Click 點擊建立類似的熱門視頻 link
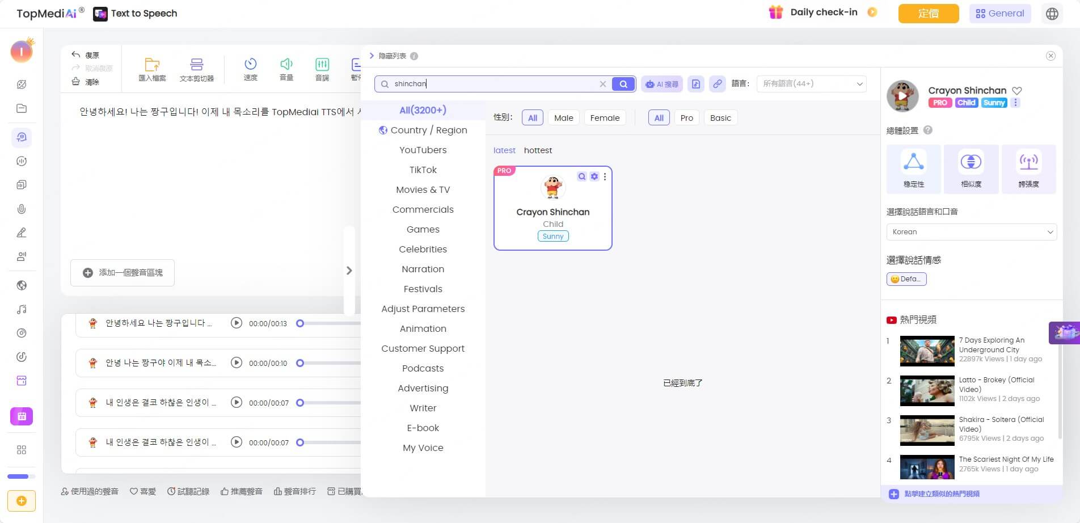The height and width of the screenshot is (523, 1080). (942, 494)
